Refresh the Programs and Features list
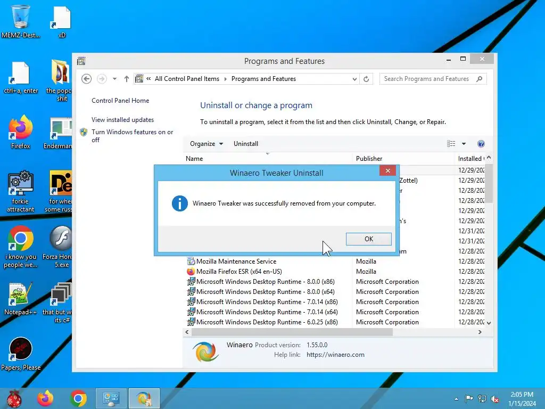 pyautogui.click(x=366, y=79)
